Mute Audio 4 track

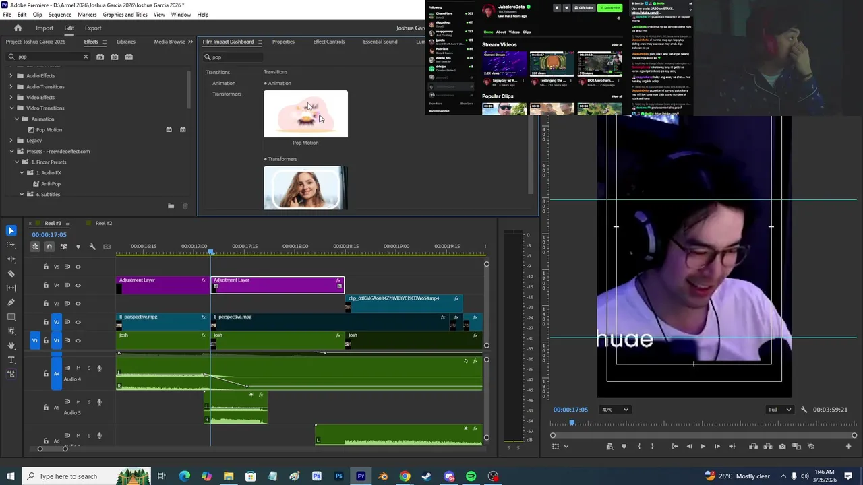78,368
